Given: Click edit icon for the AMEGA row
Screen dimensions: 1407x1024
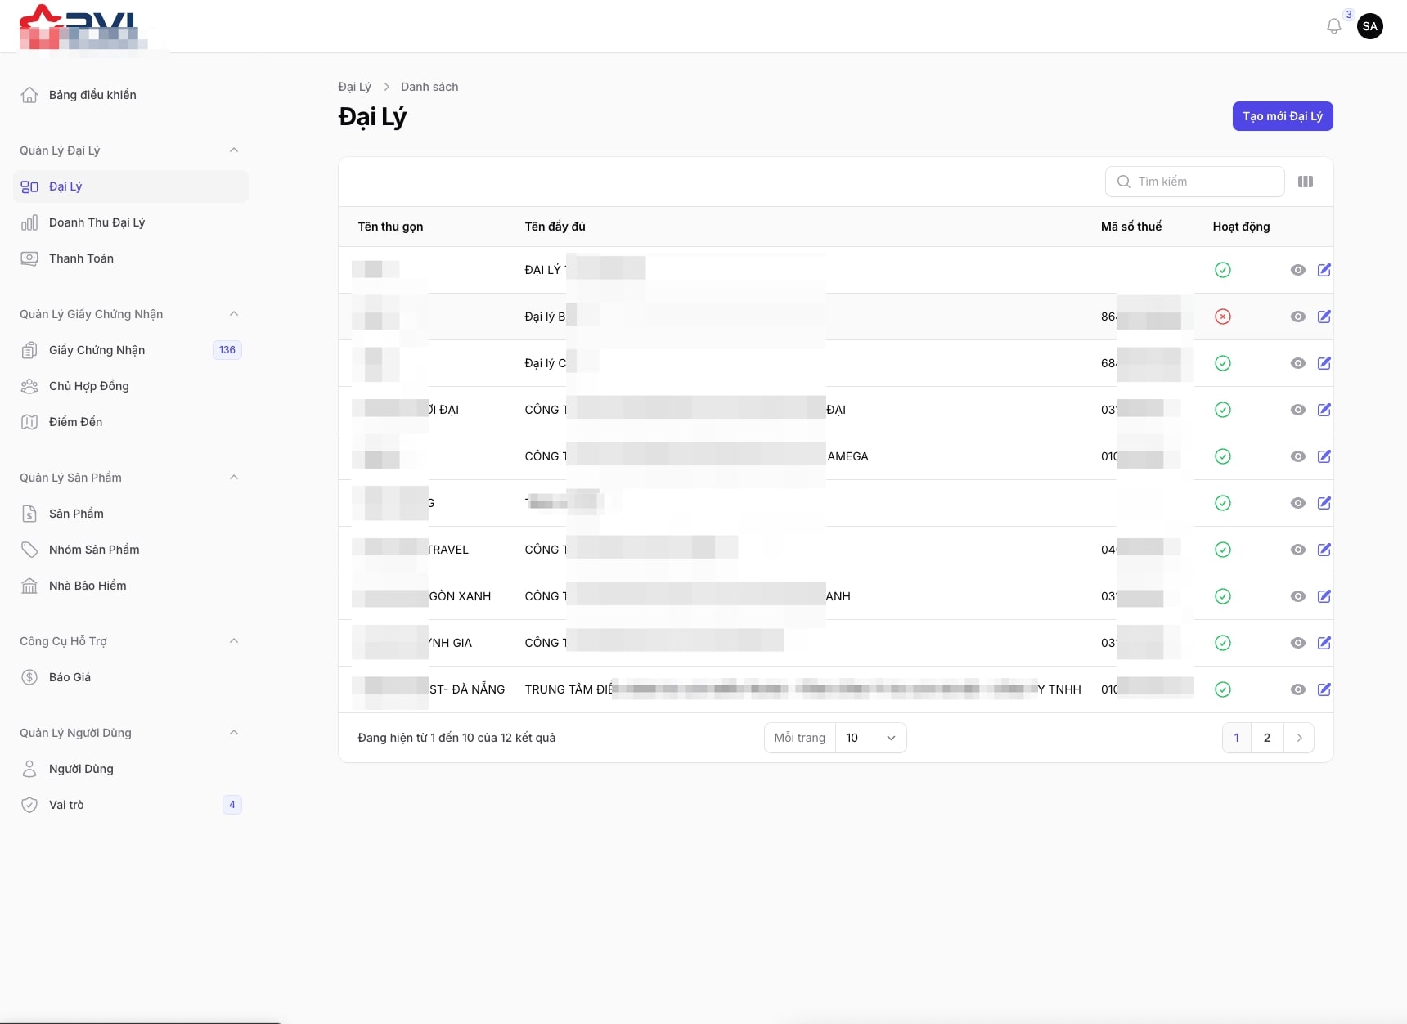Looking at the screenshot, I should tap(1324, 456).
